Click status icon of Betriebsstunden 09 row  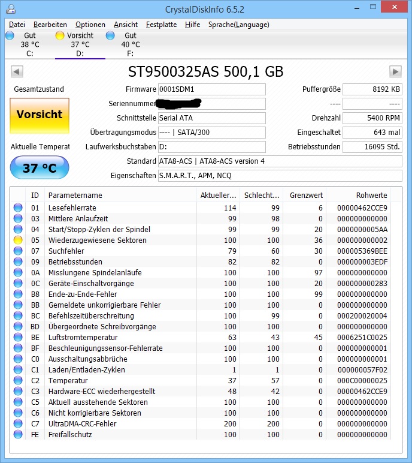pyautogui.click(x=18, y=261)
